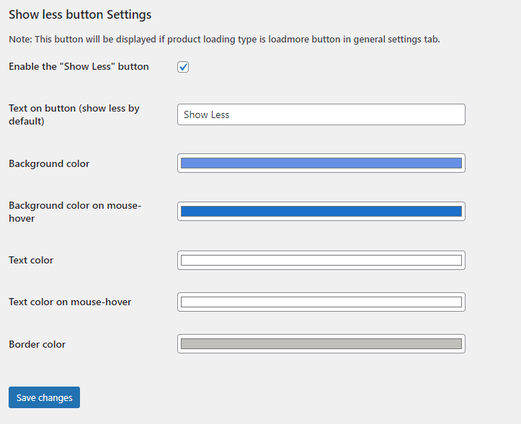Click into the "Show Less" button text field
The image size is (521, 424).
click(x=321, y=114)
